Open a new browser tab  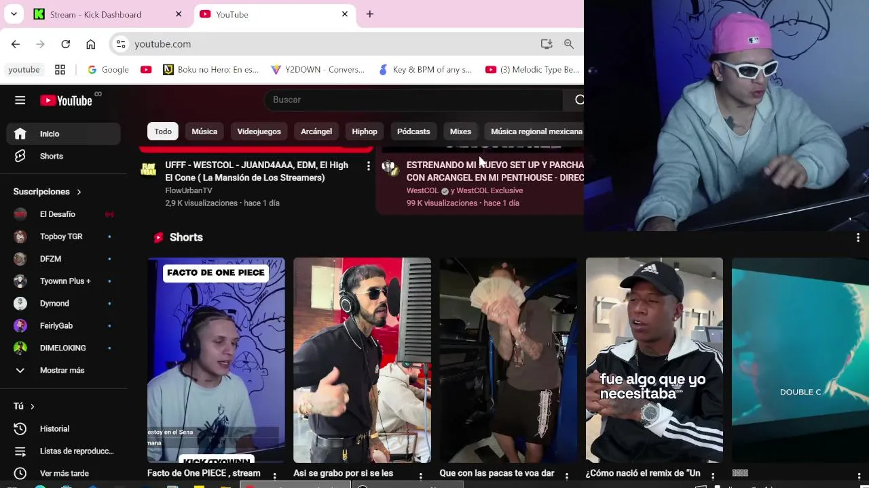(x=369, y=14)
